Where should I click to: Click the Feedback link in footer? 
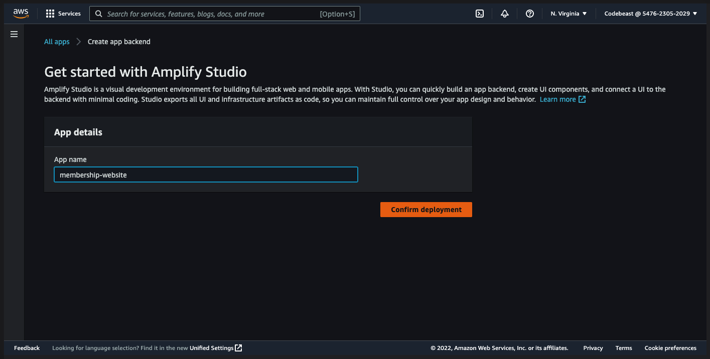pos(27,348)
